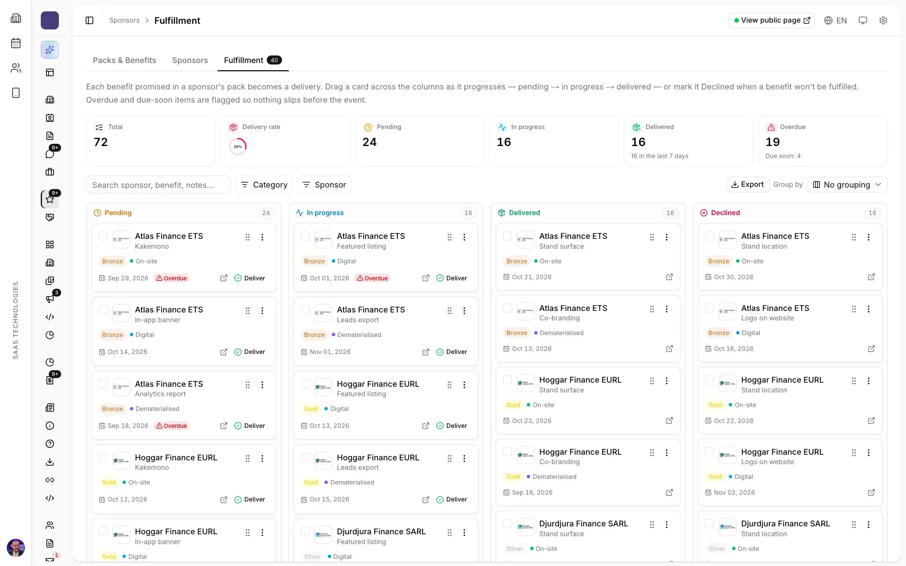Viewport: 906px width, 566px height.
Task: Open the No grouping dropdown
Action: 847,185
